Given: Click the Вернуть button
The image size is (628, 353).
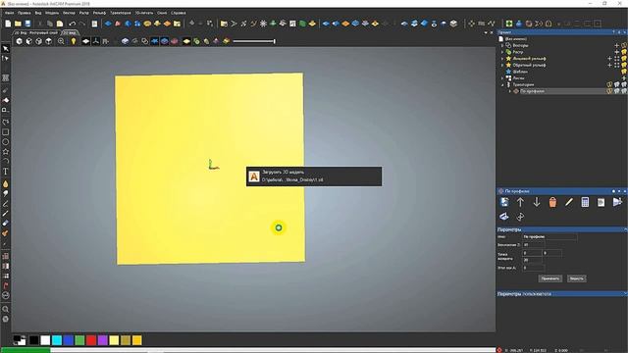Looking at the screenshot, I should pyautogui.click(x=576, y=278).
